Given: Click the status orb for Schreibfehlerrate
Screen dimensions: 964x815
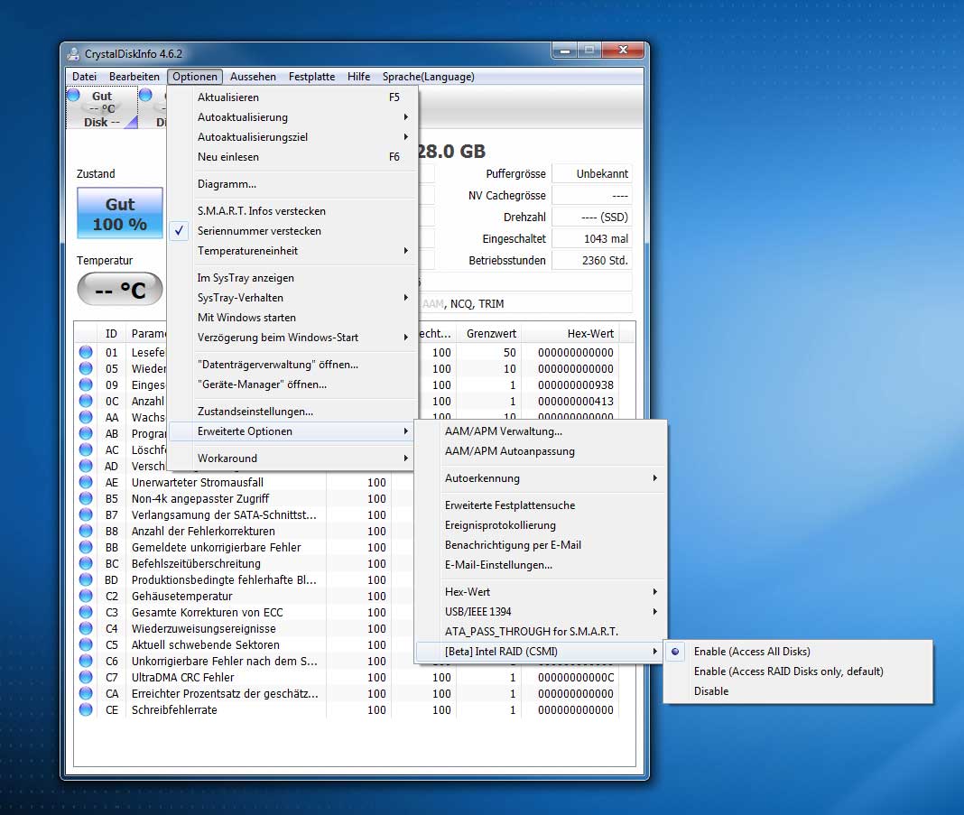Looking at the screenshot, I should click(x=86, y=710).
